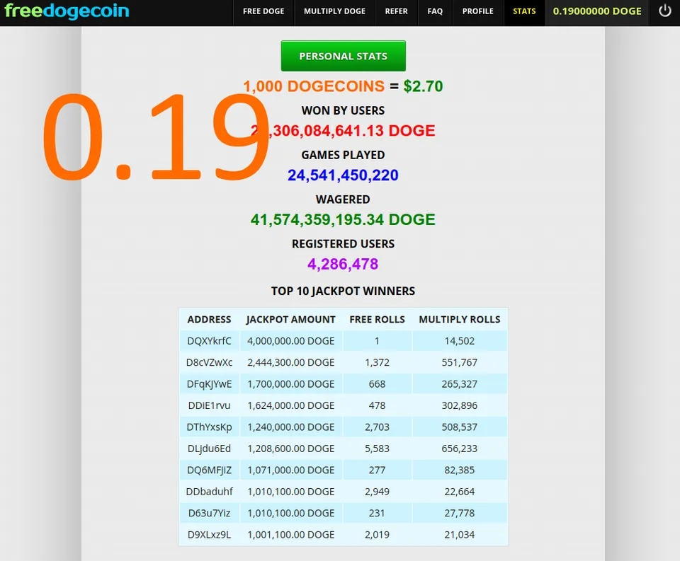Click free rolls value 668

tap(377, 384)
